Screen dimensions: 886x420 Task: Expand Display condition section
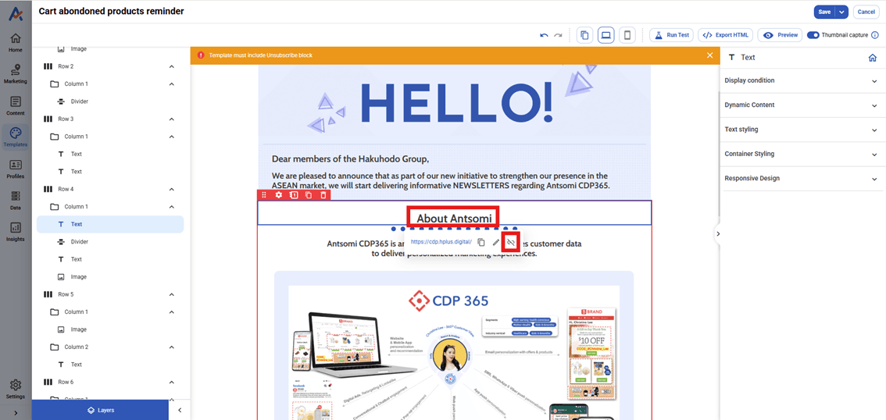pos(801,80)
